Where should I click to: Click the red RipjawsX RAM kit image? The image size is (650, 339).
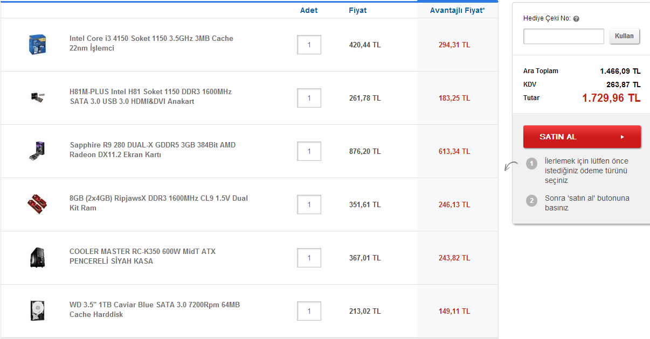click(37, 204)
